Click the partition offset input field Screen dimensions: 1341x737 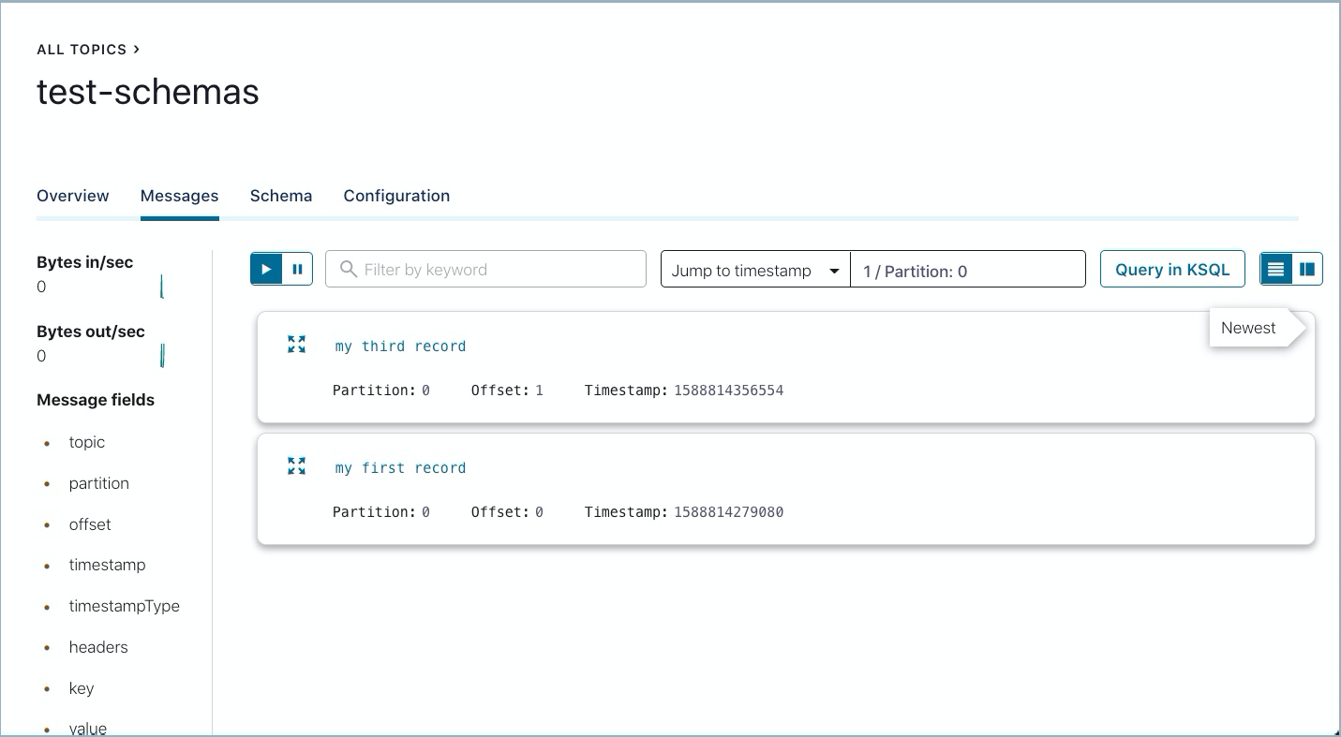[967, 271]
